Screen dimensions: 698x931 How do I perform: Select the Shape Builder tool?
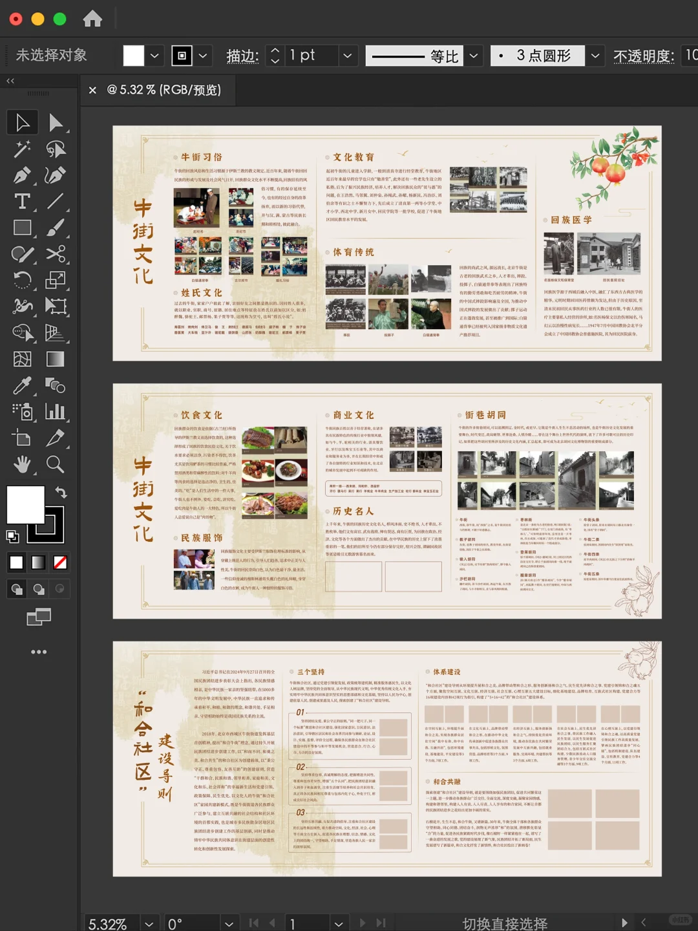23,333
